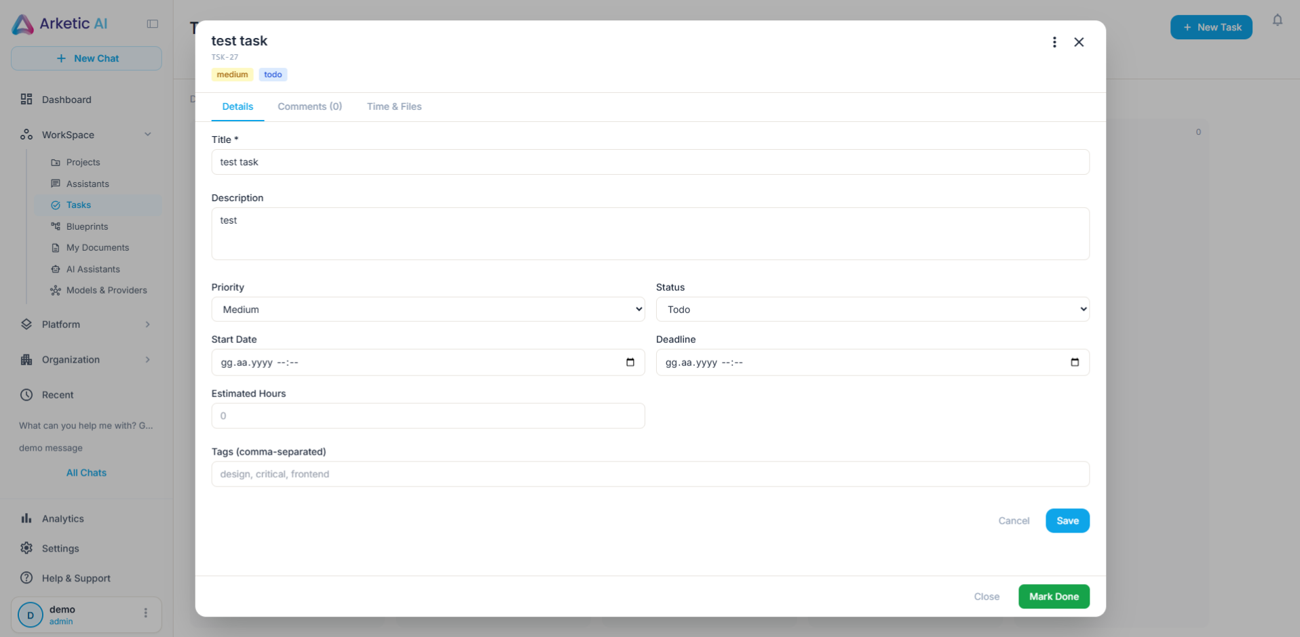
Task: Switch to the Details tab
Action: 237,106
